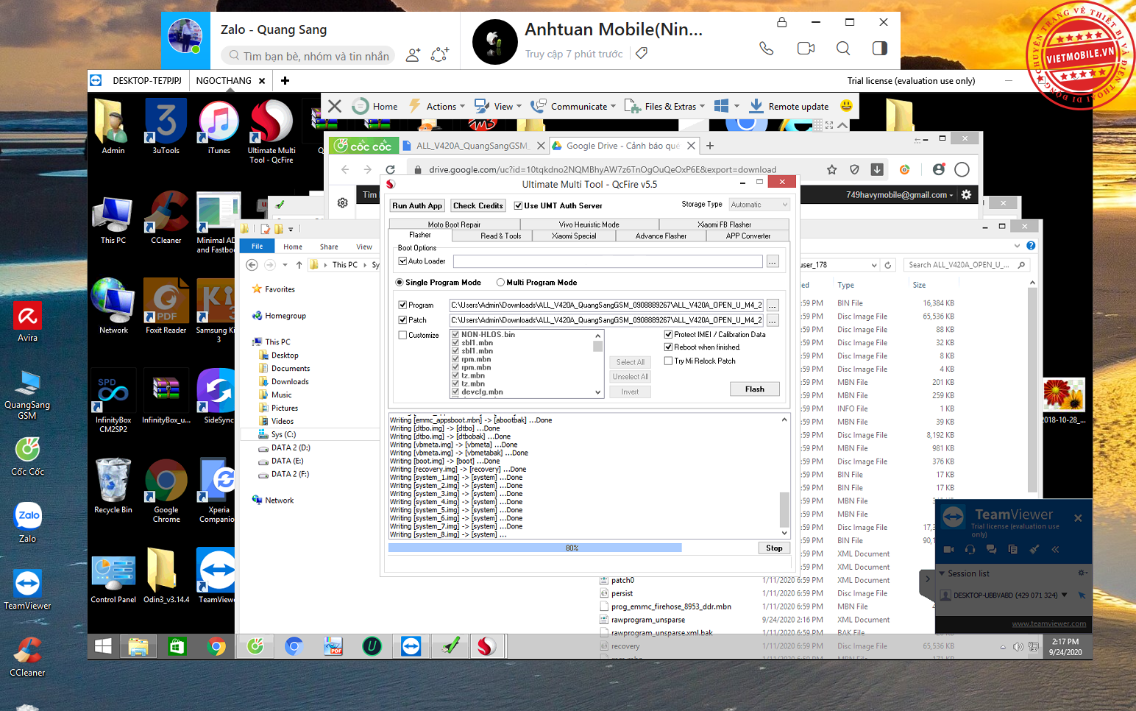This screenshot has width=1136, height=711.
Task: Click remote Windows Start button
Action: pyautogui.click(x=103, y=646)
